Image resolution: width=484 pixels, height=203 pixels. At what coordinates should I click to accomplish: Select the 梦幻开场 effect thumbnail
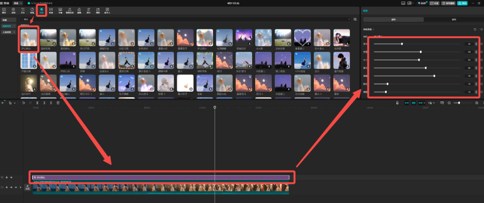87,38
